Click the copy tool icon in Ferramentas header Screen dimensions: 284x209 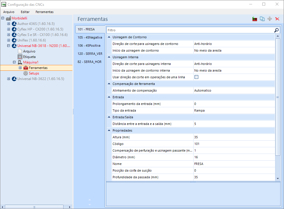(262, 19)
